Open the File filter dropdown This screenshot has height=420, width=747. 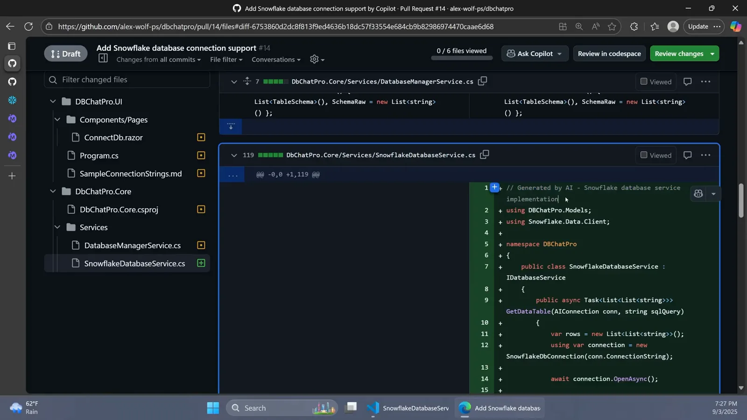pyautogui.click(x=226, y=59)
